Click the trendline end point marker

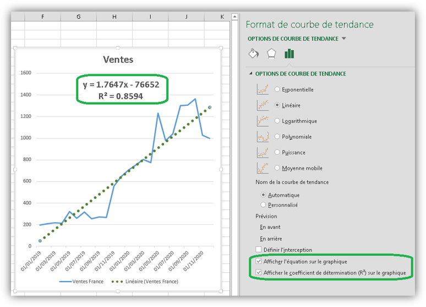(210, 107)
